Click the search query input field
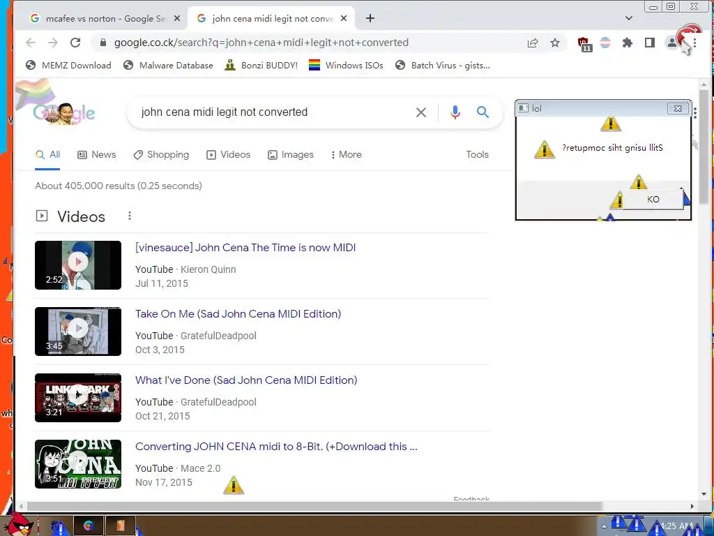 tap(273, 112)
